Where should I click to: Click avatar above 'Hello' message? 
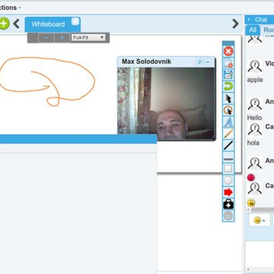coord(255,105)
